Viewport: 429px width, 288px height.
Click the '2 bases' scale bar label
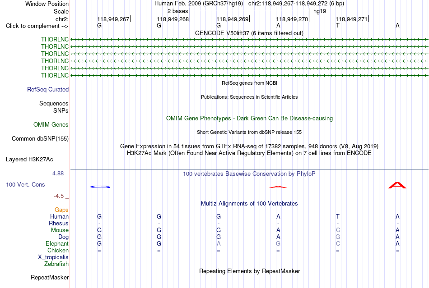[177, 11]
